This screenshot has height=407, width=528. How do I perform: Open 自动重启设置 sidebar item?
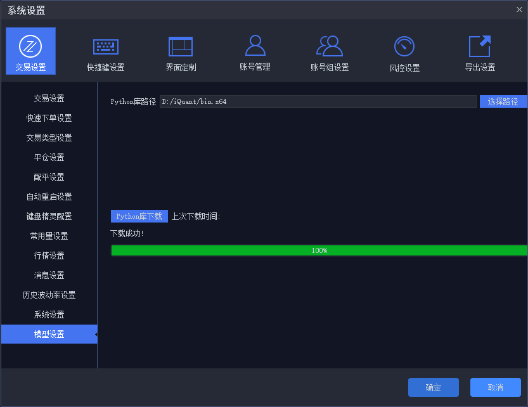(x=49, y=197)
